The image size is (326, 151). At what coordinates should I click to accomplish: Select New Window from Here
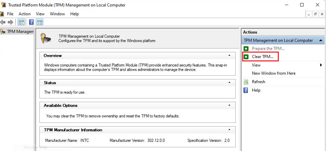(274, 73)
